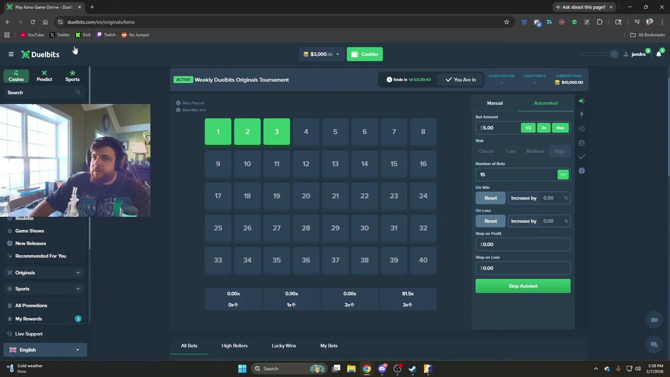Click the Chrome extensions puzzle icon

(x=600, y=22)
